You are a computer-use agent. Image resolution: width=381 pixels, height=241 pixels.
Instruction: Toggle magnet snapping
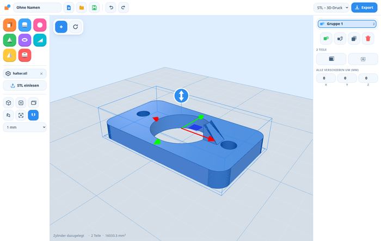click(33, 115)
